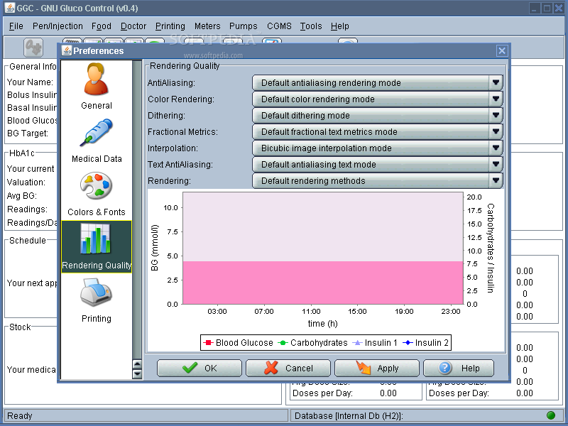This screenshot has height=426, width=568.
Task: Click the pink target range area in chart
Action: pyautogui.click(x=323, y=283)
